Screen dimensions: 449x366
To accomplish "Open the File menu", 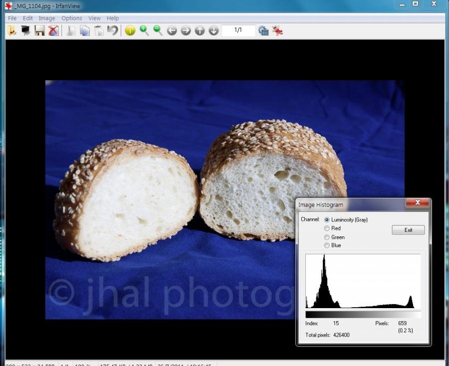I will (x=11, y=18).
